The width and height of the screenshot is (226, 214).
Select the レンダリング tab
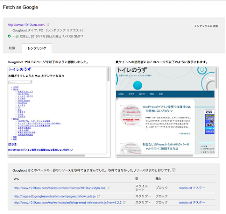pyautogui.click(x=37, y=48)
